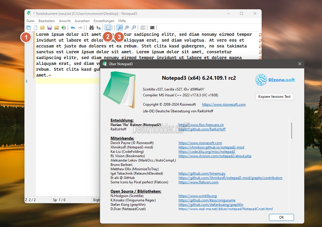Open the code.kliu.org/misc/notepad2 link
This screenshot has width=322, height=227.
[x=207, y=151]
